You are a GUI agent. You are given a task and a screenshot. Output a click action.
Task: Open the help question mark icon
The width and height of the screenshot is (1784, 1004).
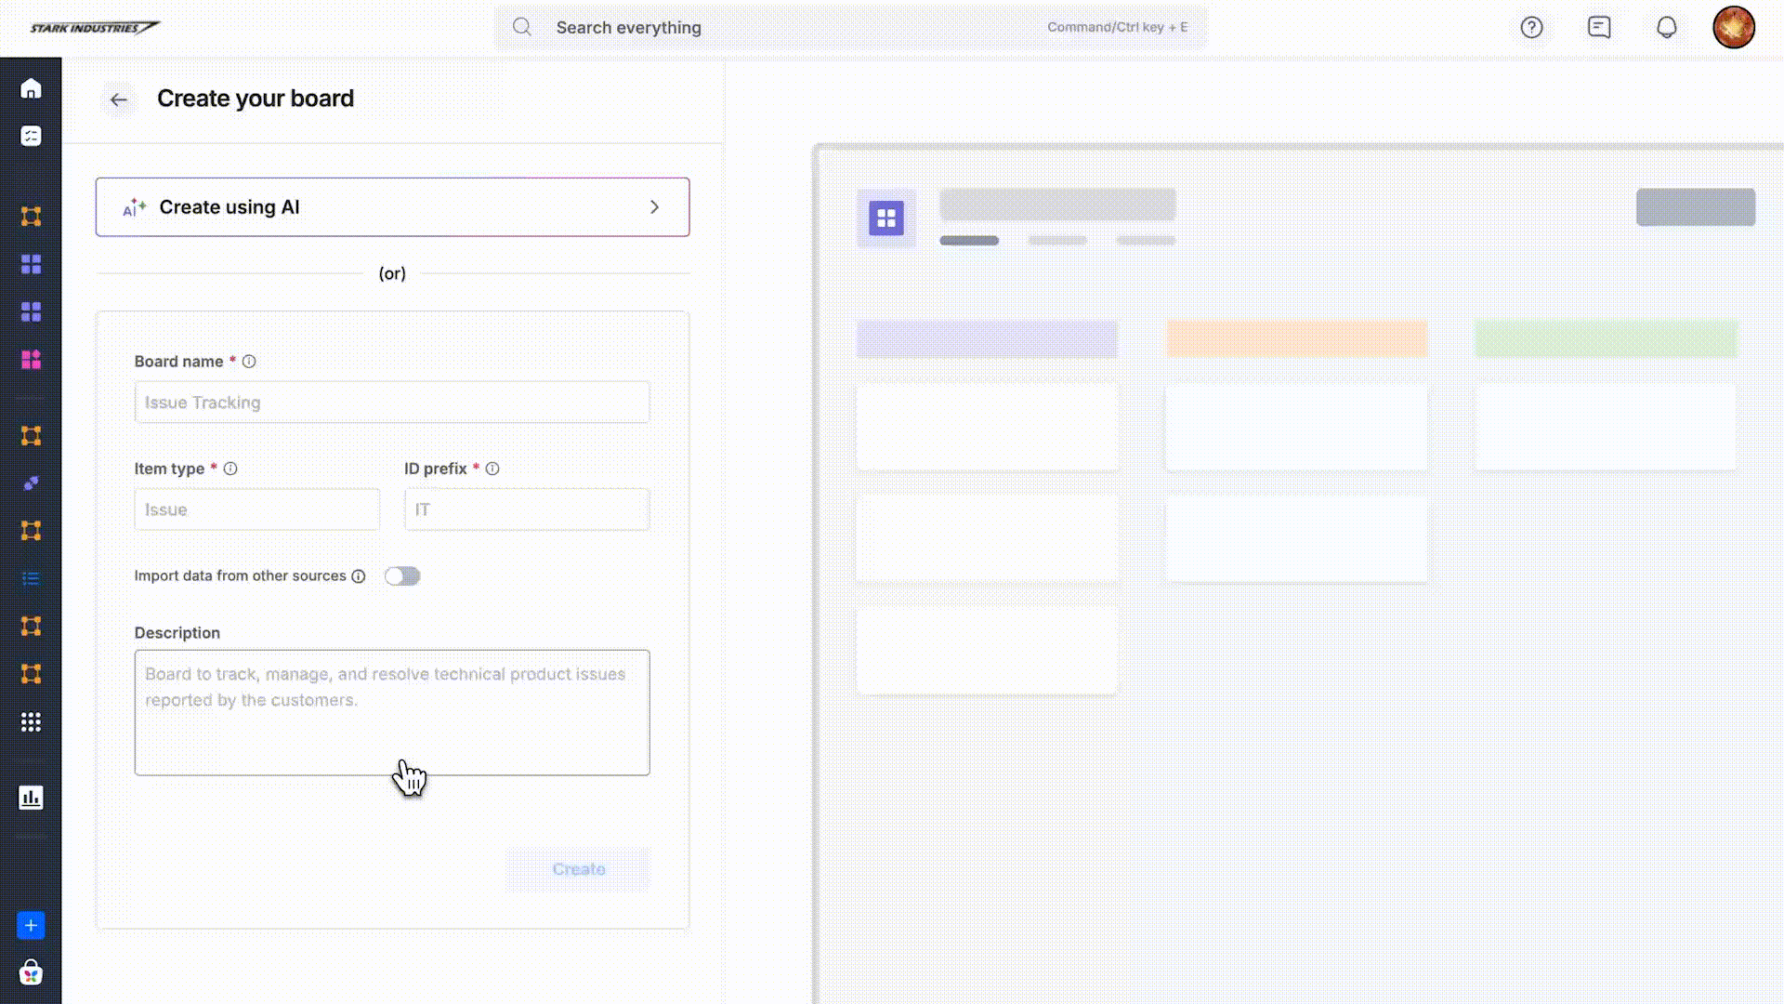click(1531, 28)
